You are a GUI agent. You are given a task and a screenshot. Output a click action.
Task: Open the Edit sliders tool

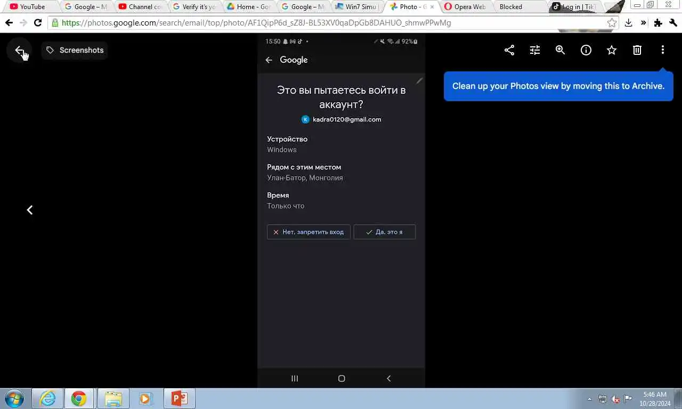[535, 50]
